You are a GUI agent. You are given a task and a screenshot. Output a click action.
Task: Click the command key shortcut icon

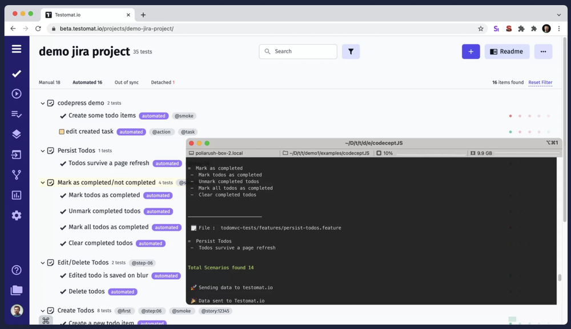click(46, 320)
